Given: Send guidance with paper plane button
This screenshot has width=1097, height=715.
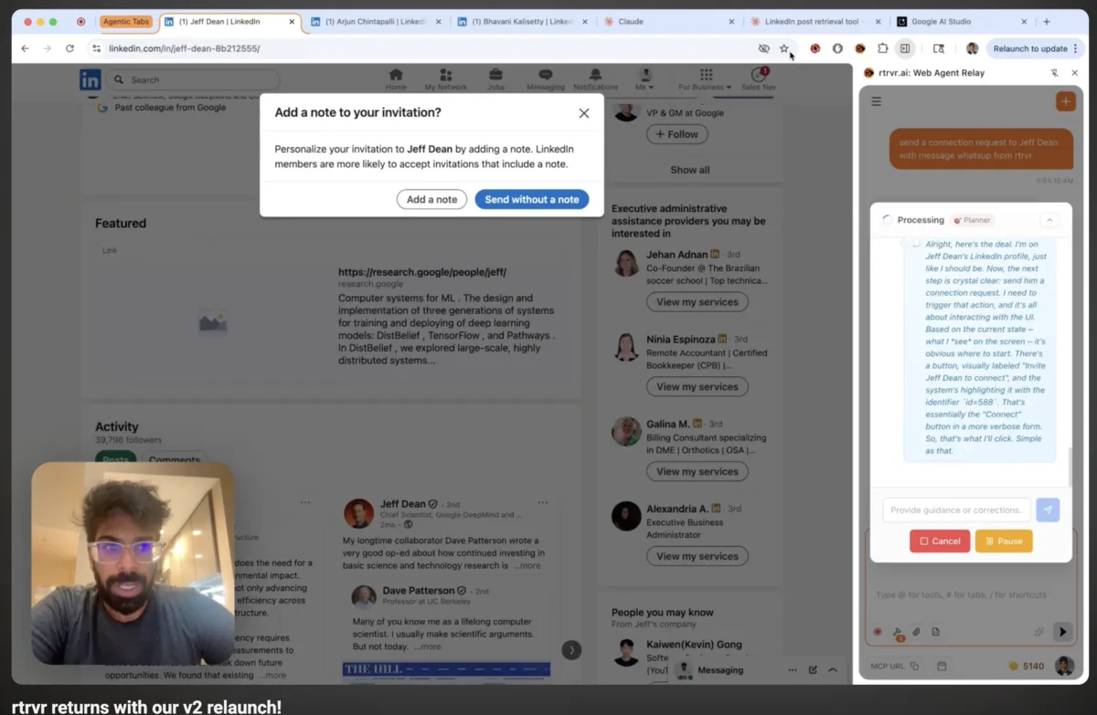Looking at the screenshot, I should [x=1048, y=510].
